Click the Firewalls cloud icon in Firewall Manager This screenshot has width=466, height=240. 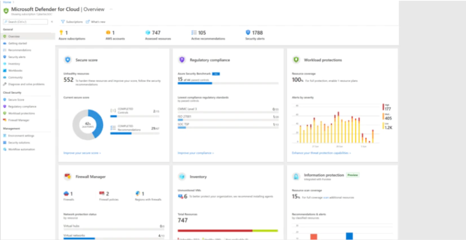pos(66,194)
